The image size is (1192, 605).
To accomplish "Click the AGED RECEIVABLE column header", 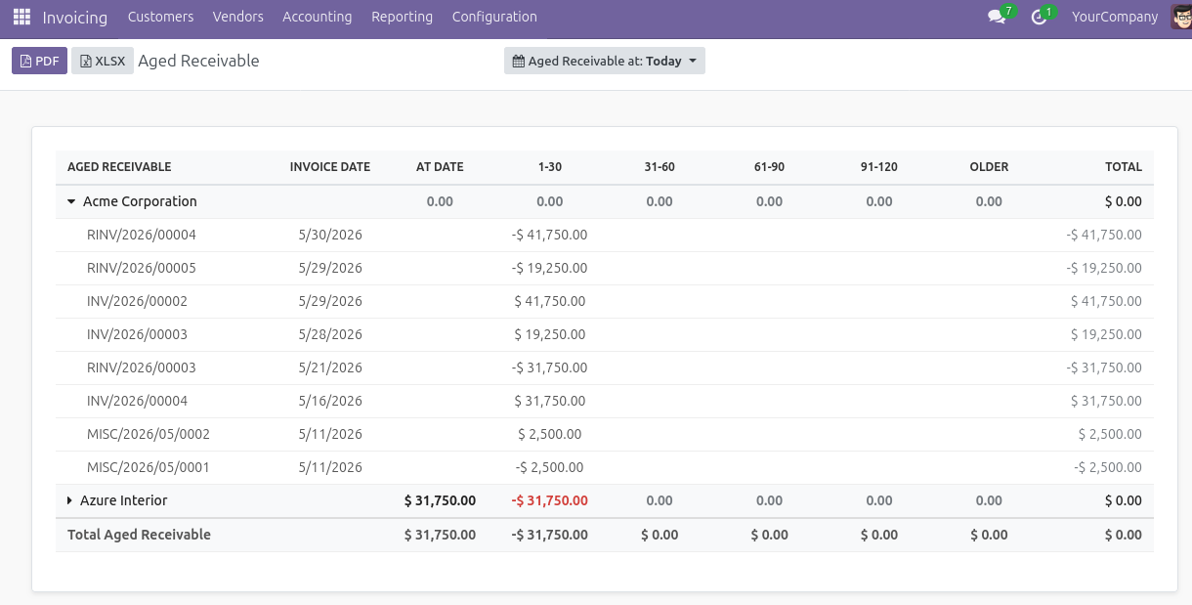I will [x=119, y=167].
